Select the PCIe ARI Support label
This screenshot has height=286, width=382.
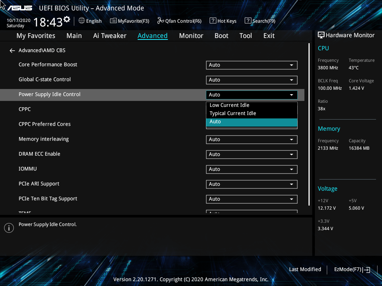coord(39,184)
